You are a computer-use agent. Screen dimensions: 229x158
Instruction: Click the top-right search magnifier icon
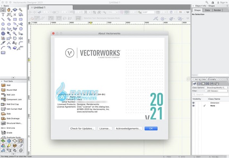(207, 2)
